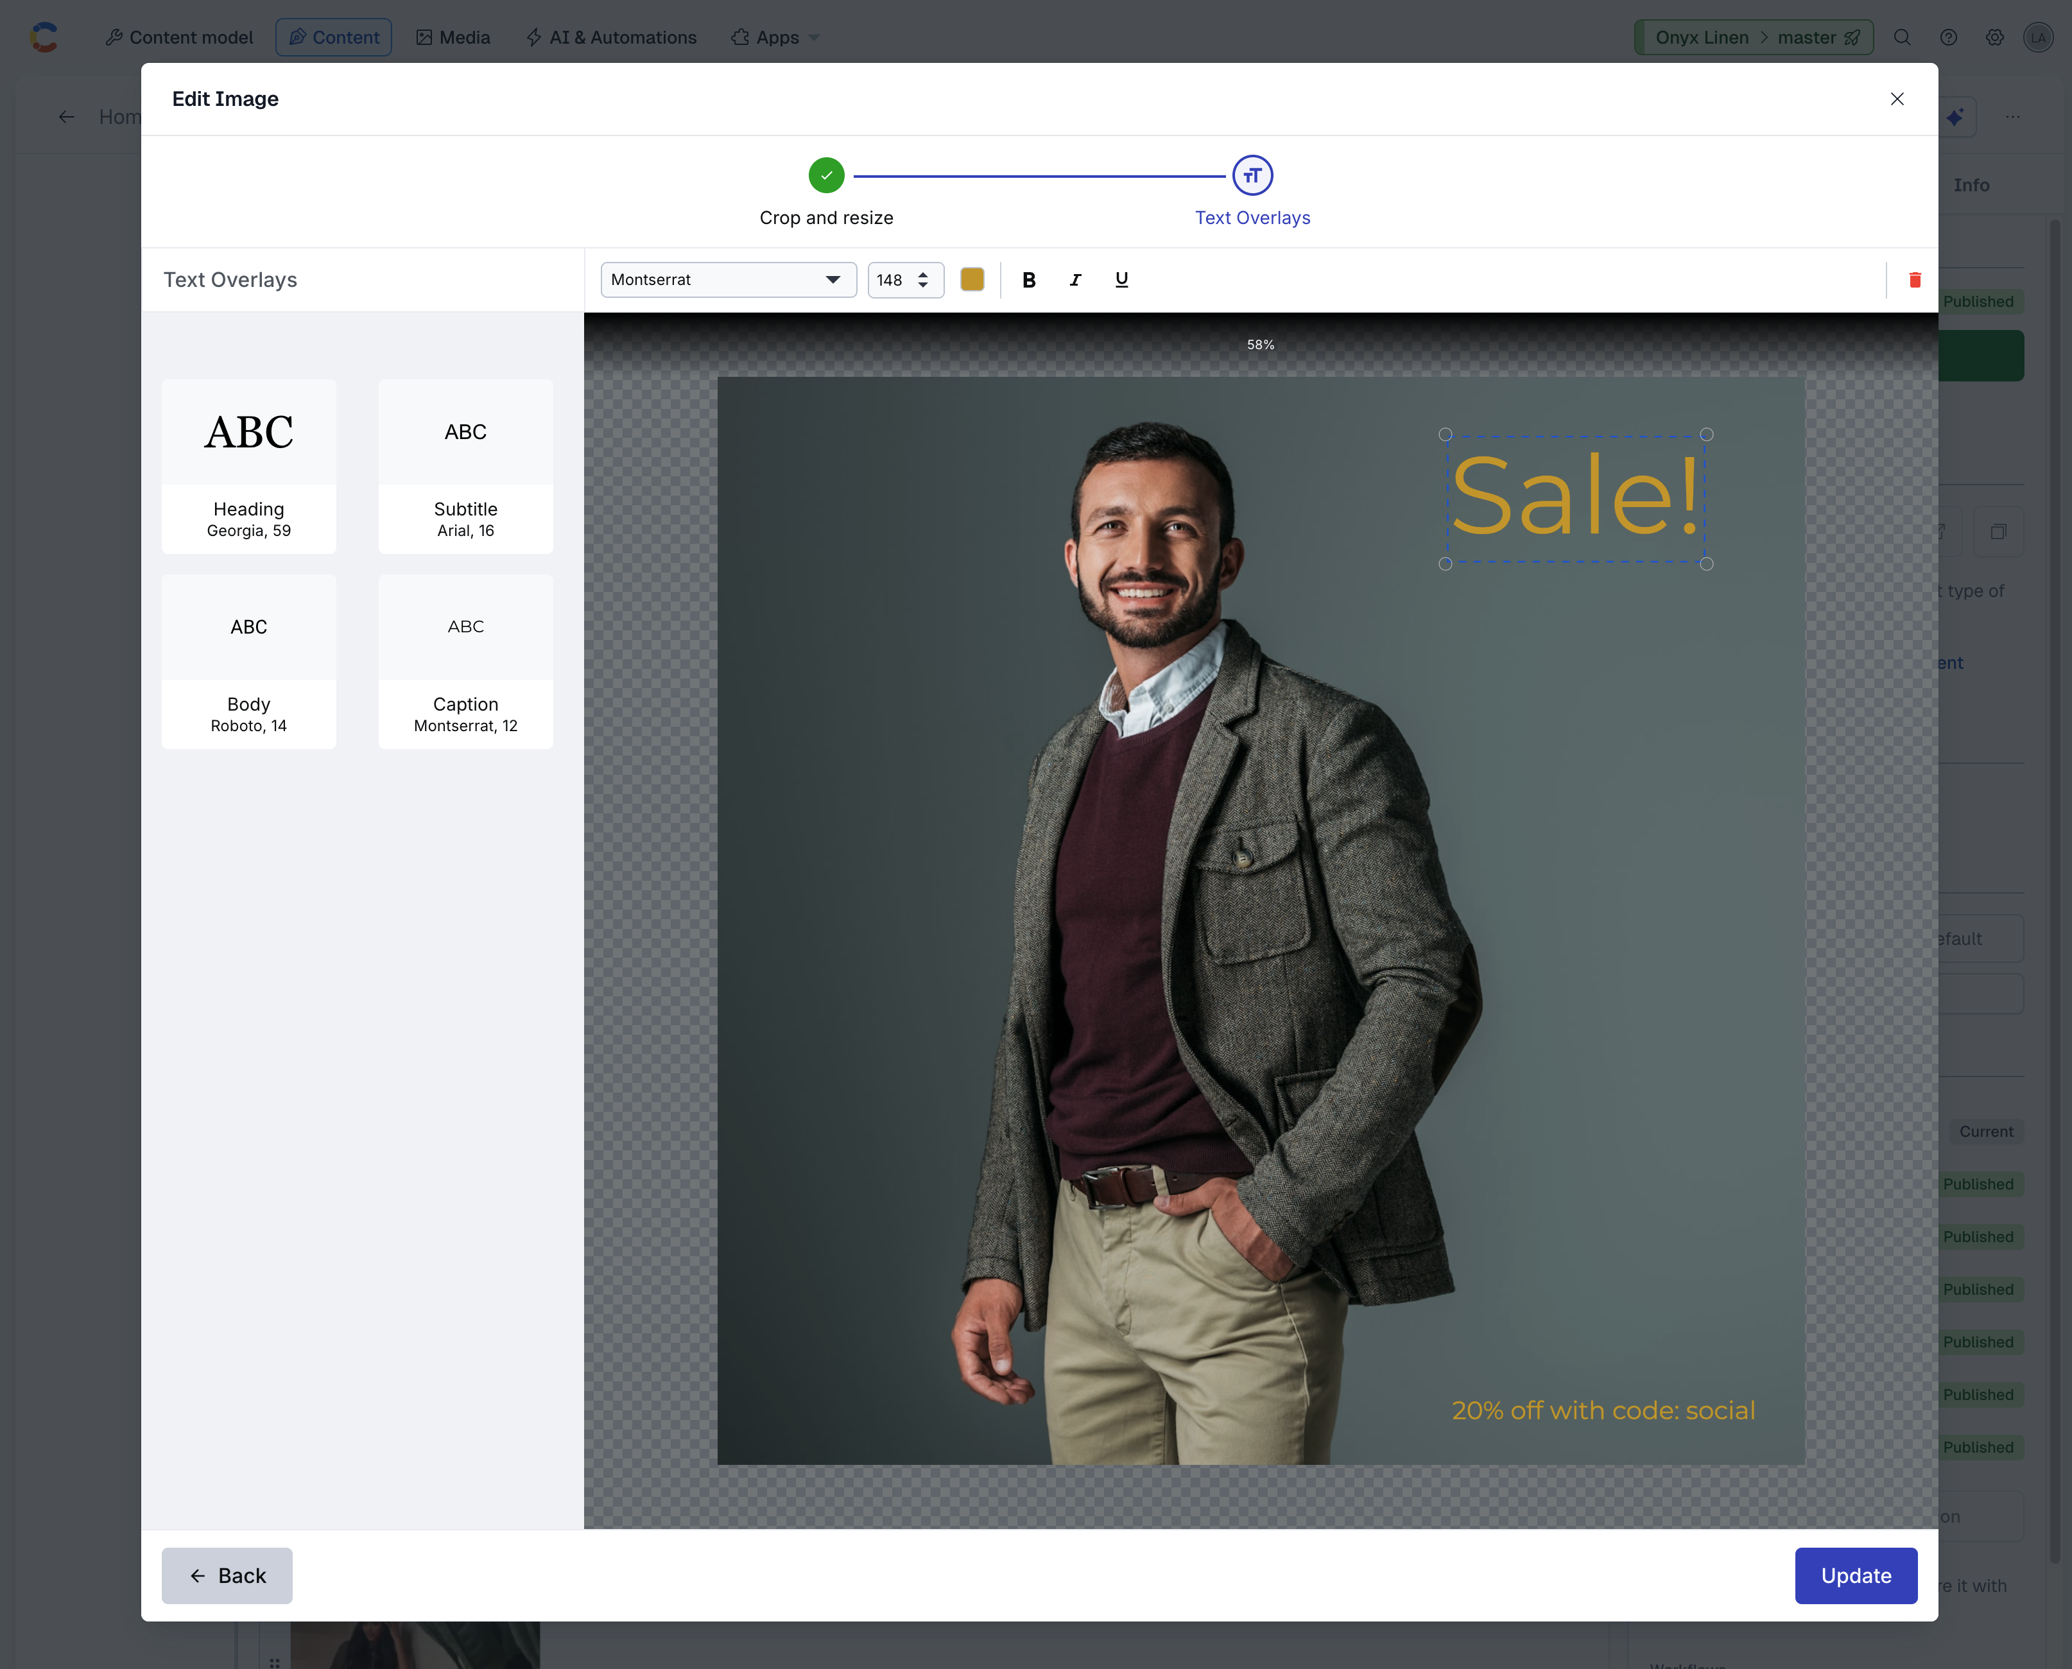
Task: Add a Subtitle Arial text preset
Action: click(465, 466)
